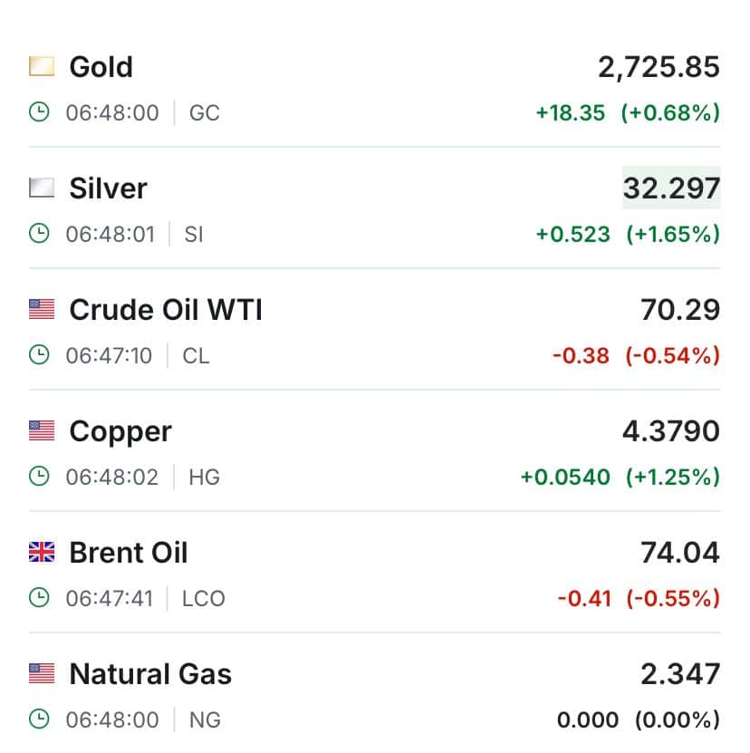Open the Brent Oil quote page
The height and width of the screenshot is (753, 750).
[129, 552]
